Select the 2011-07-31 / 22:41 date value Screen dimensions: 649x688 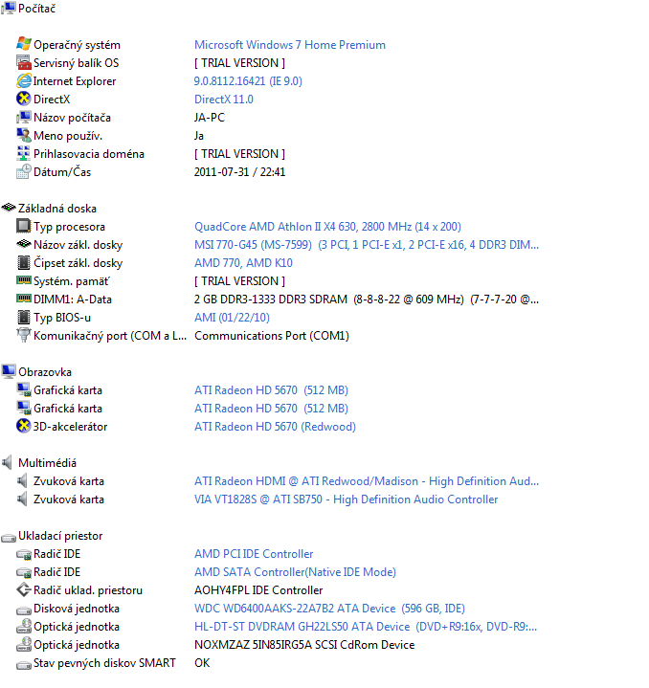239,172
